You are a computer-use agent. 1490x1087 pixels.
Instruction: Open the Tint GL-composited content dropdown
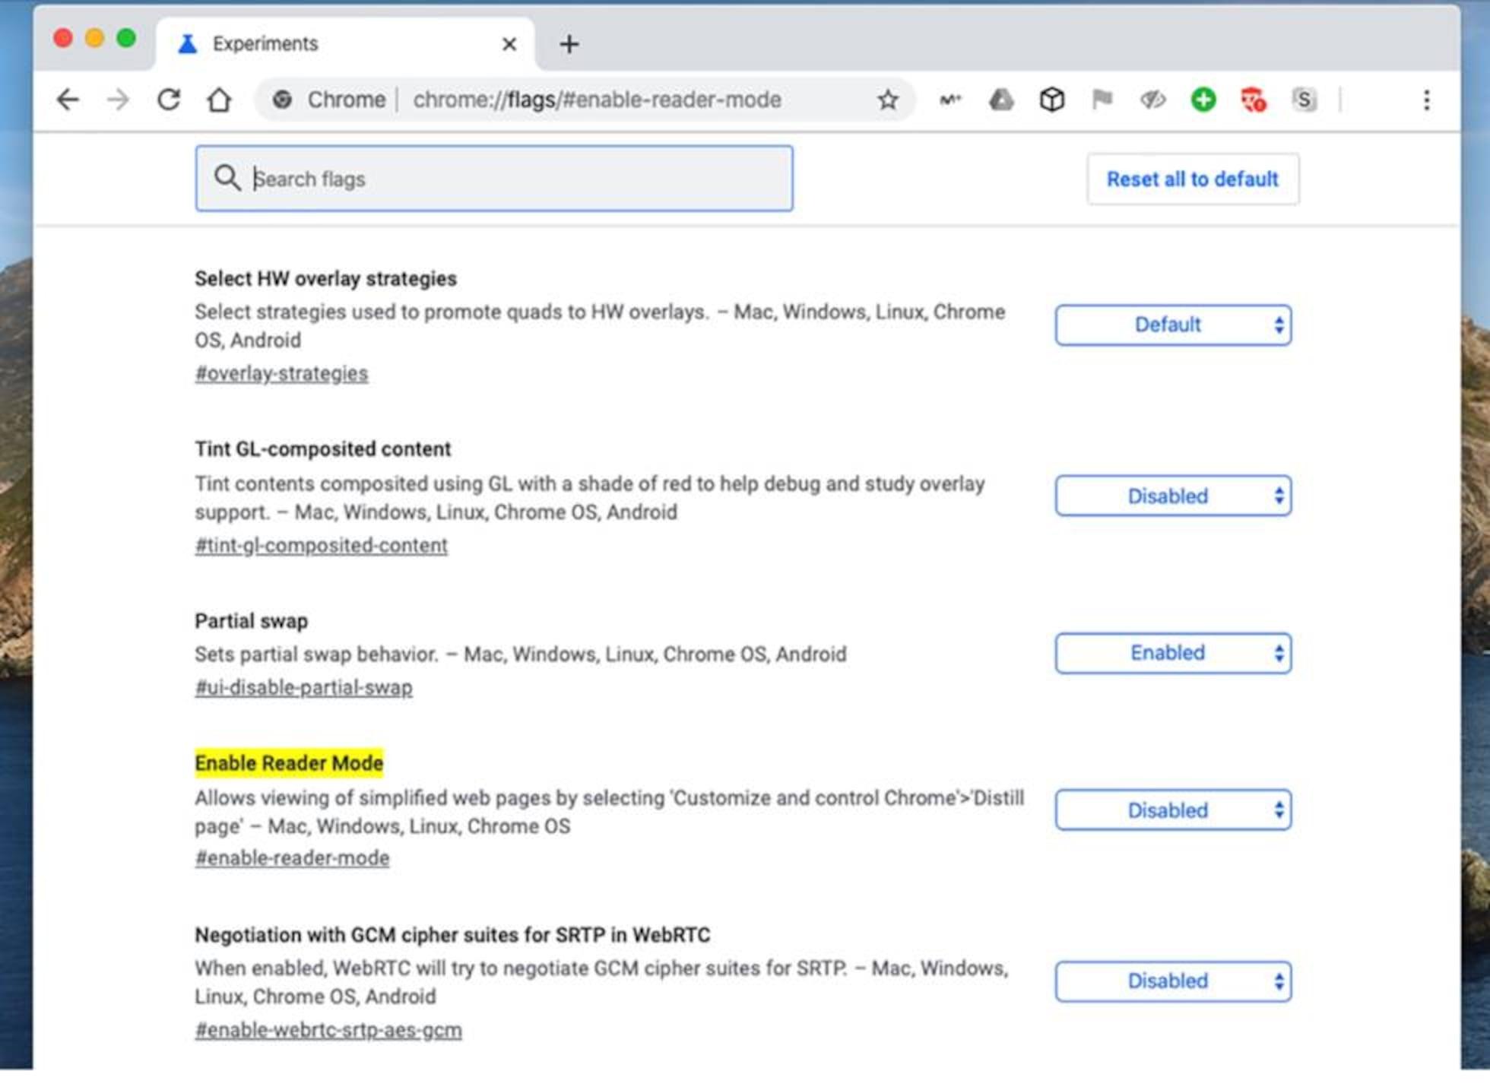click(1171, 496)
